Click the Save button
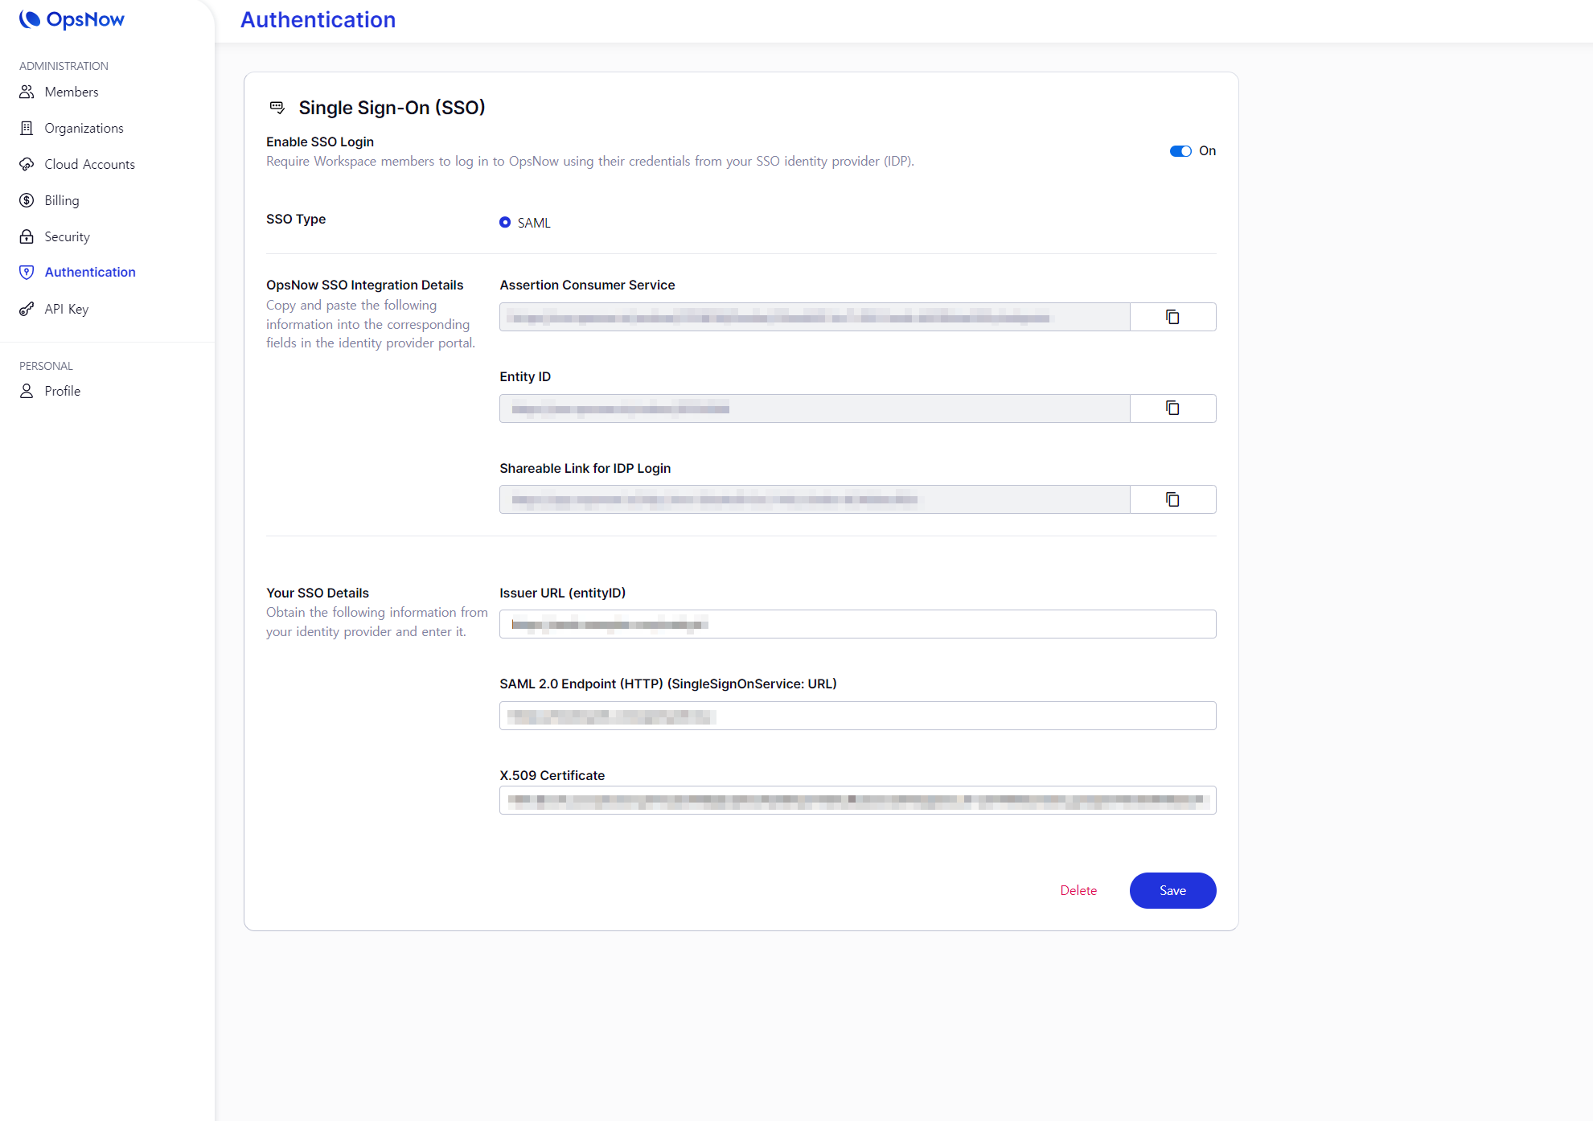The height and width of the screenshot is (1121, 1593). [1172, 890]
